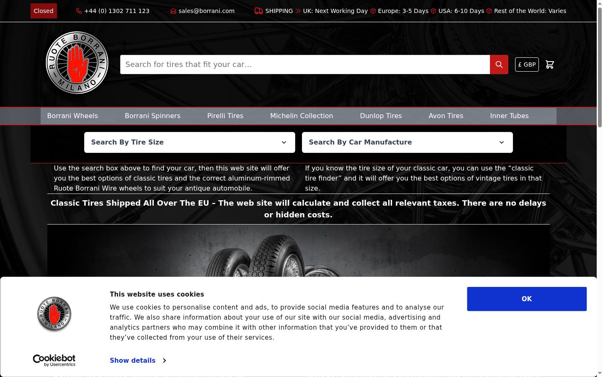Open the Borrani Wheels menu

click(x=72, y=116)
